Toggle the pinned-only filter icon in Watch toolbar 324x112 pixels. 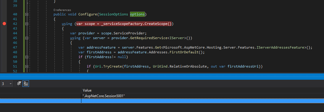(x=19, y=84)
